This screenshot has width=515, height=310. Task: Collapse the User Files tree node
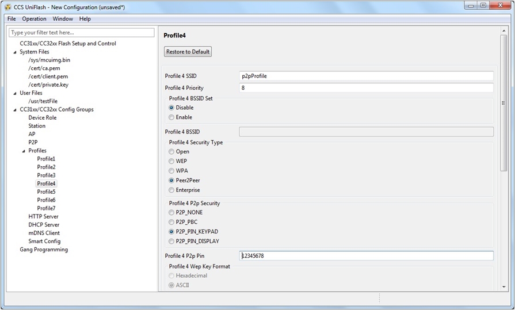coord(15,93)
